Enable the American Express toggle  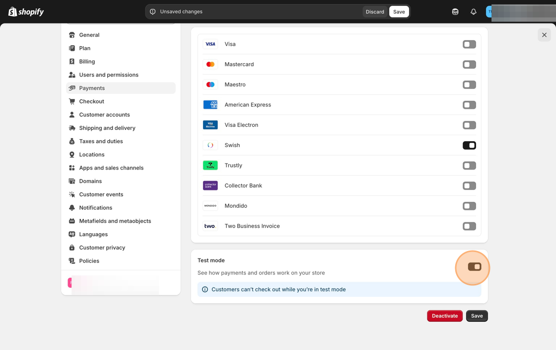click(469, 105)
